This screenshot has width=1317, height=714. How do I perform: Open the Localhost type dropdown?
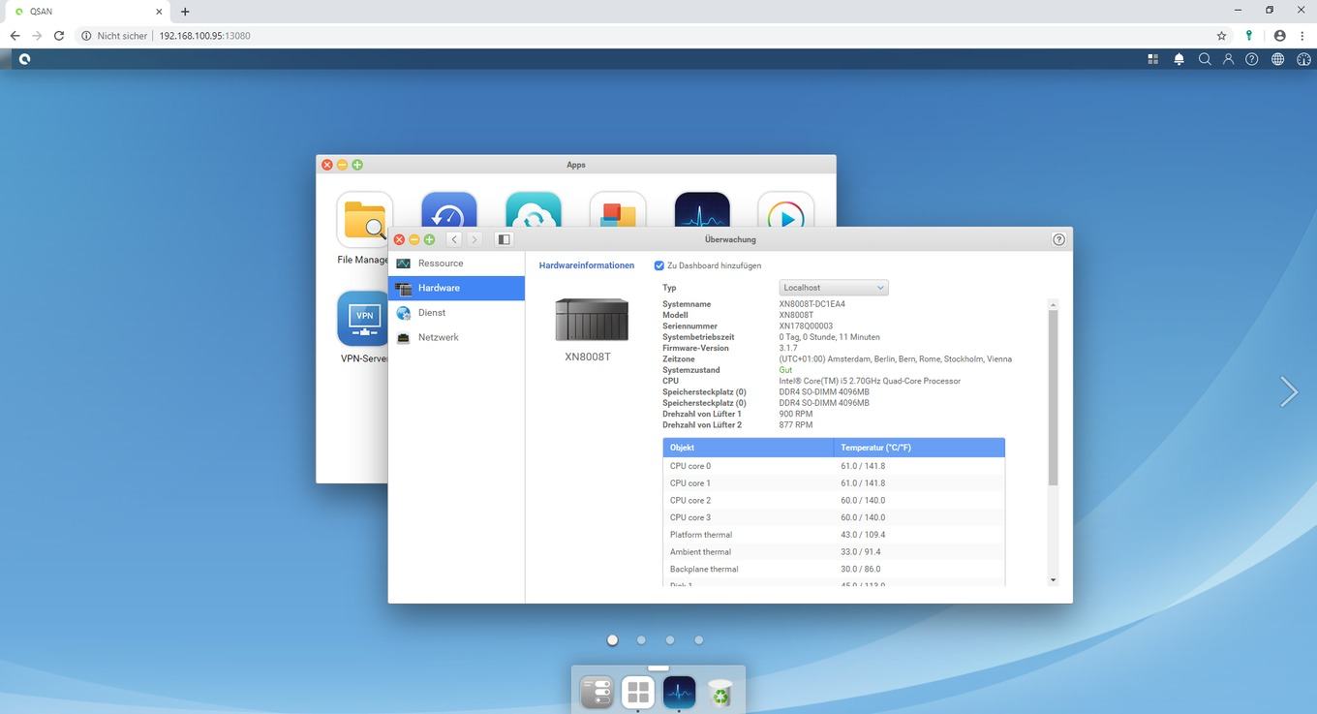tap(834, 288)
